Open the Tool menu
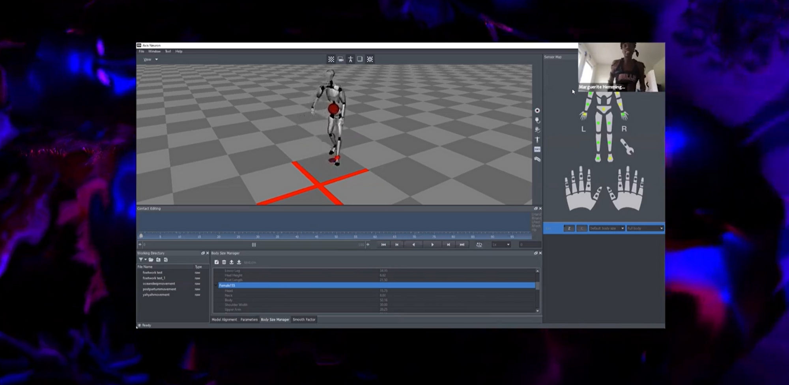 tap(168, 51)
